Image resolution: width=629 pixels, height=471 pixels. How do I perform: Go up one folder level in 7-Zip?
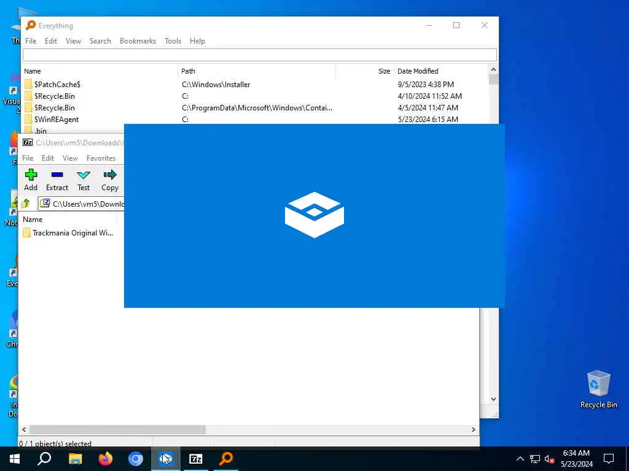tap(26, 204)
